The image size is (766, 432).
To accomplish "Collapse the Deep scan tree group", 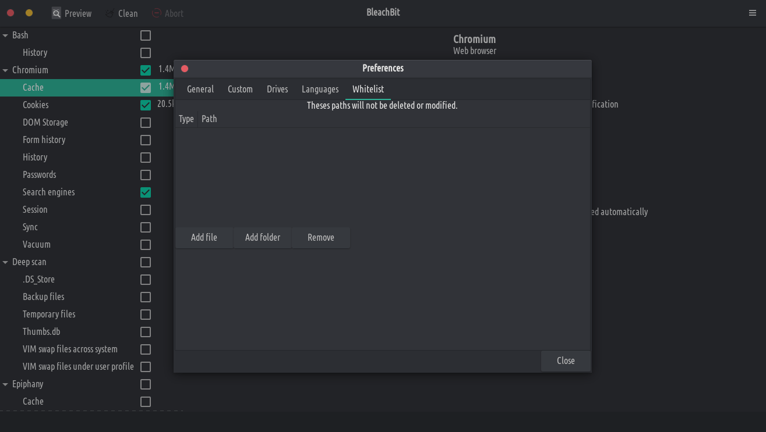I will 5,262.
